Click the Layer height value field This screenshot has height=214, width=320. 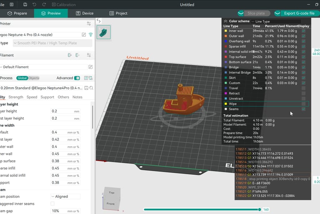tap(65, 111)
